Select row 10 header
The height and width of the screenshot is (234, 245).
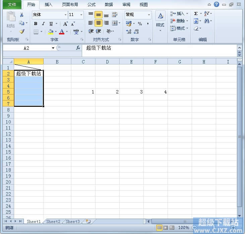tap(8, 122)
